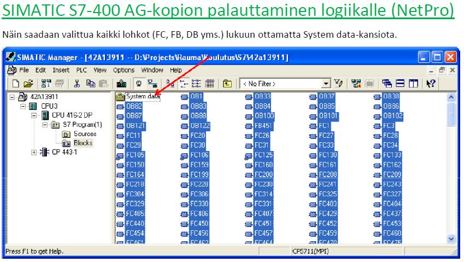Image resolution: width=464 pixels, height=262 pixels.
Task: Click the FC125 block icon
Action: click(249, 155)
